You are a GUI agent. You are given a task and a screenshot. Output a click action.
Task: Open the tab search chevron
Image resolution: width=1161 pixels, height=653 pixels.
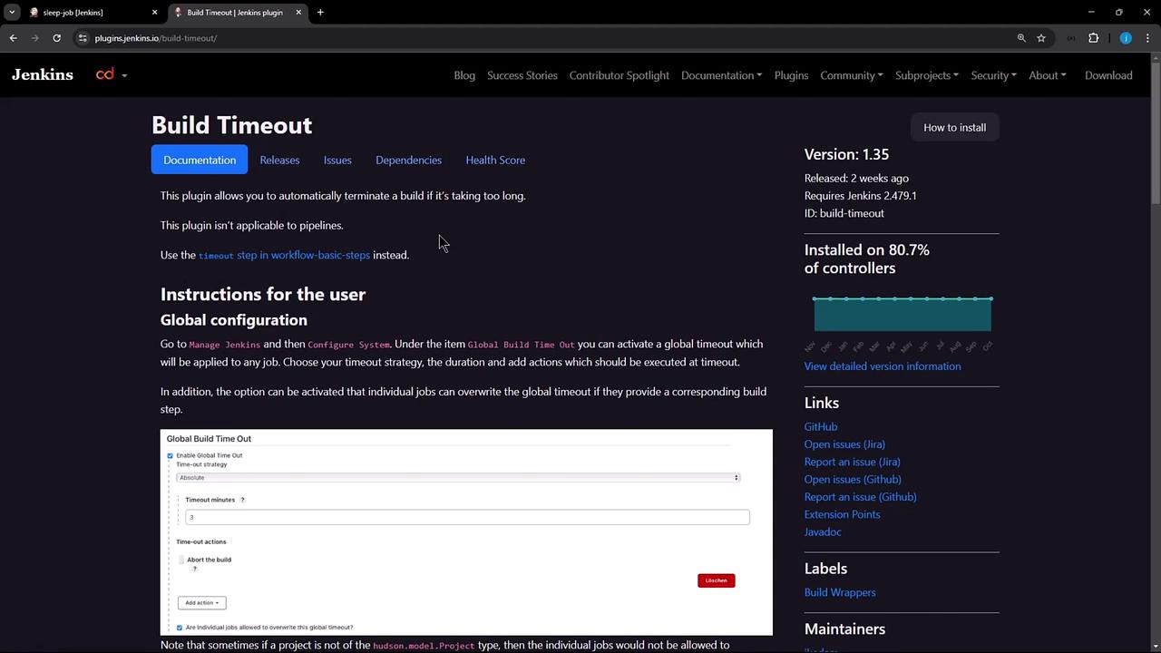point(12,12)
